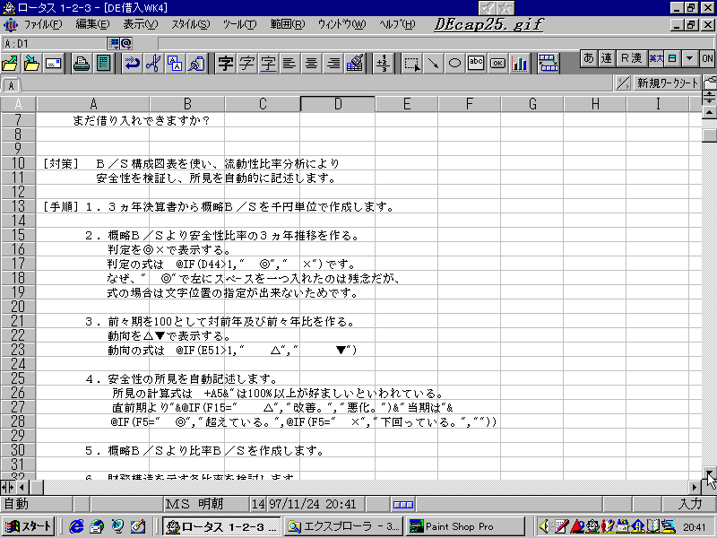Screen dimensions: 717x538
Task: Switch to Paint Shop Pro in taskbar
Action: point(465,526)
